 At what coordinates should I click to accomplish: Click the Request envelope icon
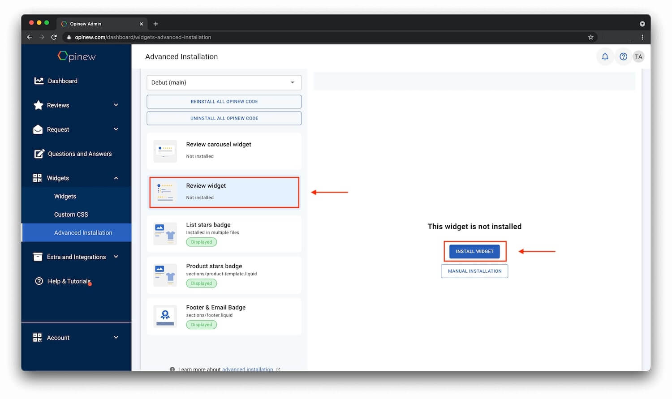click(38, 129)
